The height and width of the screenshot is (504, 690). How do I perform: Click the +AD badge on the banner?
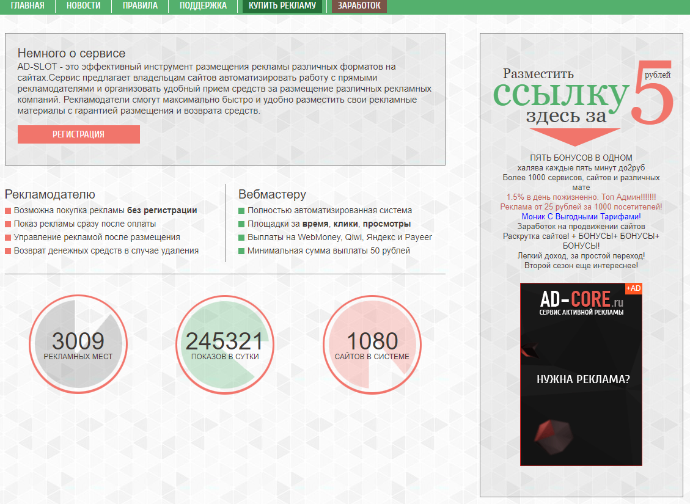point(634,288)
